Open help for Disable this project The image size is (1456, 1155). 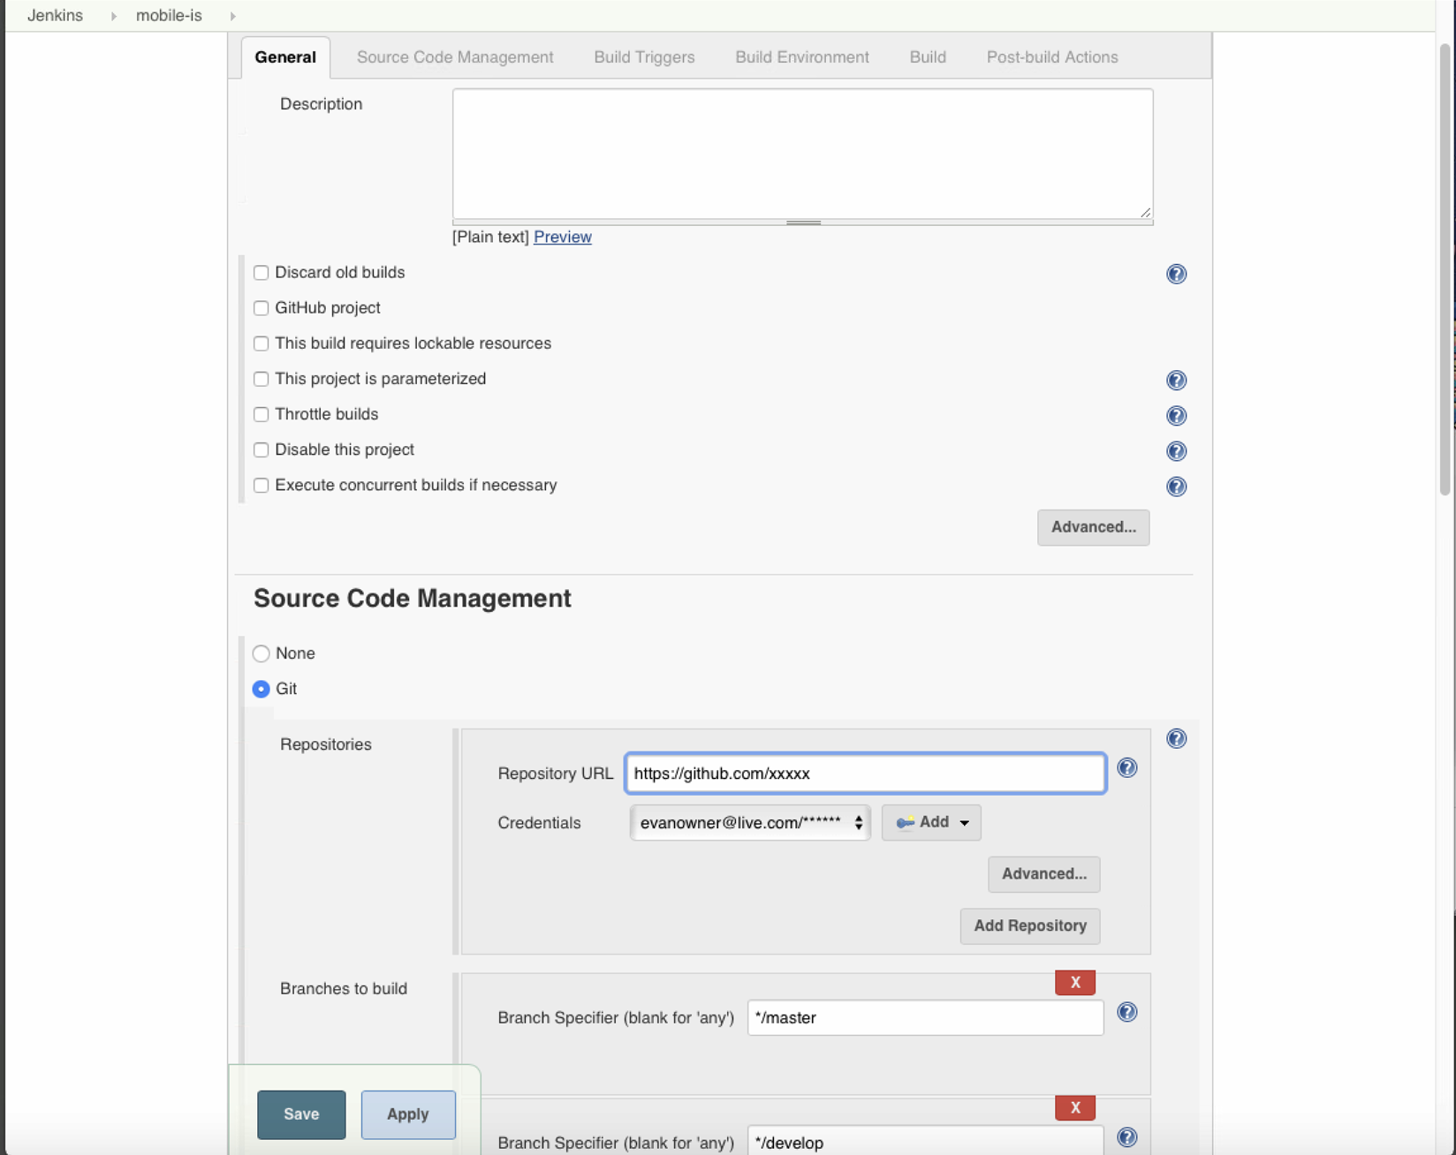click(1176, 451)
